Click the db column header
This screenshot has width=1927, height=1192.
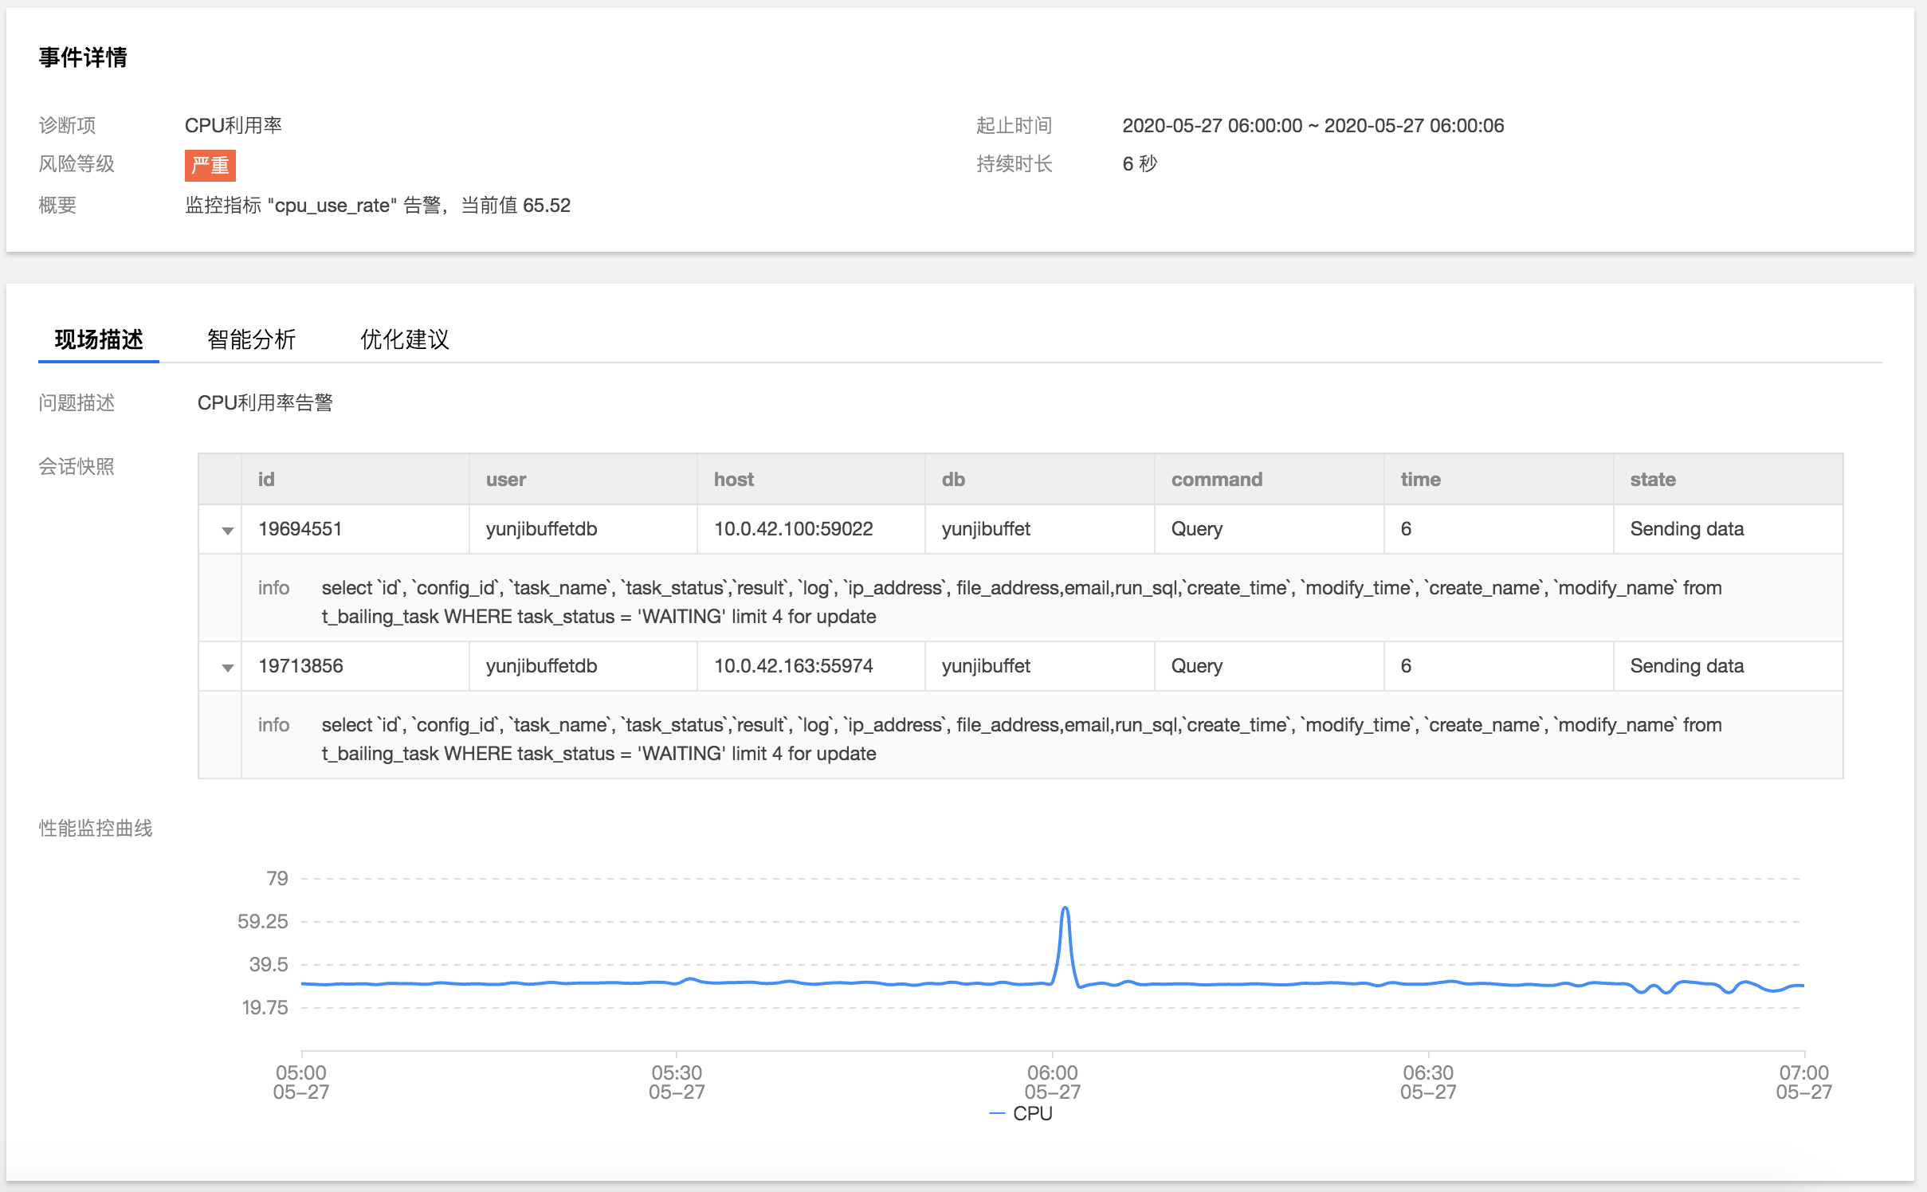(952, 480)
